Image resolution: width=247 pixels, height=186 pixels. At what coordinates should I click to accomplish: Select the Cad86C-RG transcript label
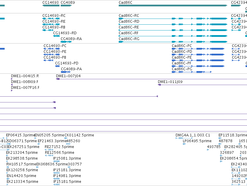[x=129, y=39]
